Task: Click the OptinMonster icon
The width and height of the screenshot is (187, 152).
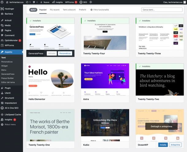Action: click(2, 41)
